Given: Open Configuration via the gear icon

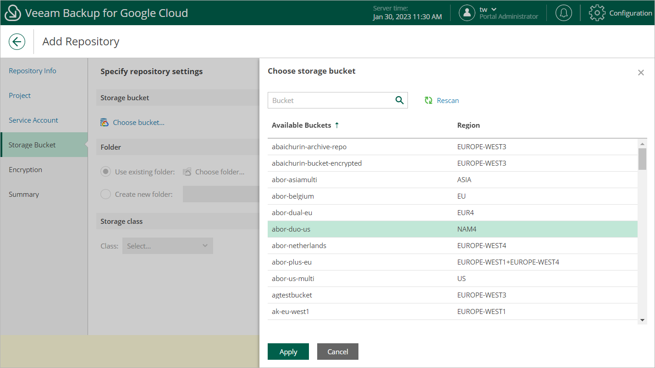Looking at the screenshot, I should pyautogui.click(x=597, y=13).
